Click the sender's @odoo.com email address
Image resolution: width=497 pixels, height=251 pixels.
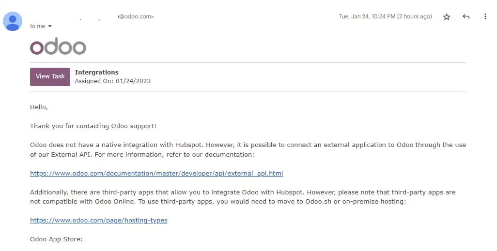[136, 16]
